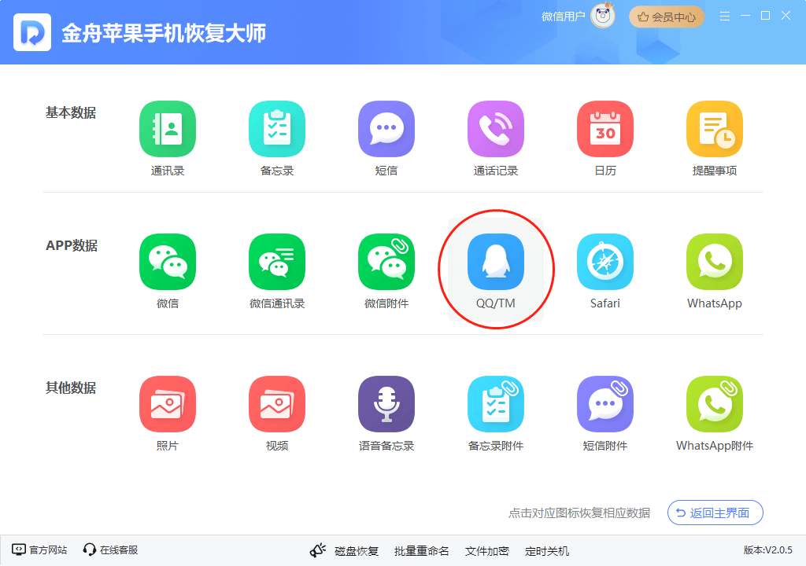806x566 pixels.
Task: Click the 返回主界面 return button
Action: pyautogui.click(x=715, y=513)
